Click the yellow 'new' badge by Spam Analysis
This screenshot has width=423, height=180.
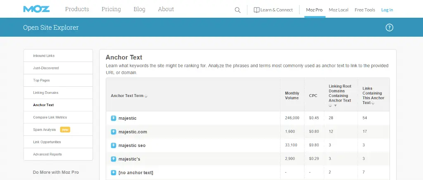tap(65, 130)
